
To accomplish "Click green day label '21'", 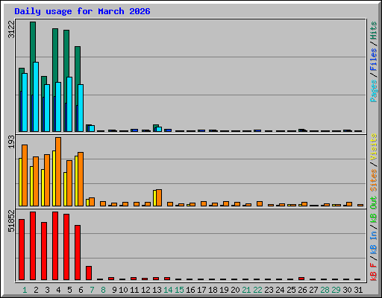I will [246, 290].
